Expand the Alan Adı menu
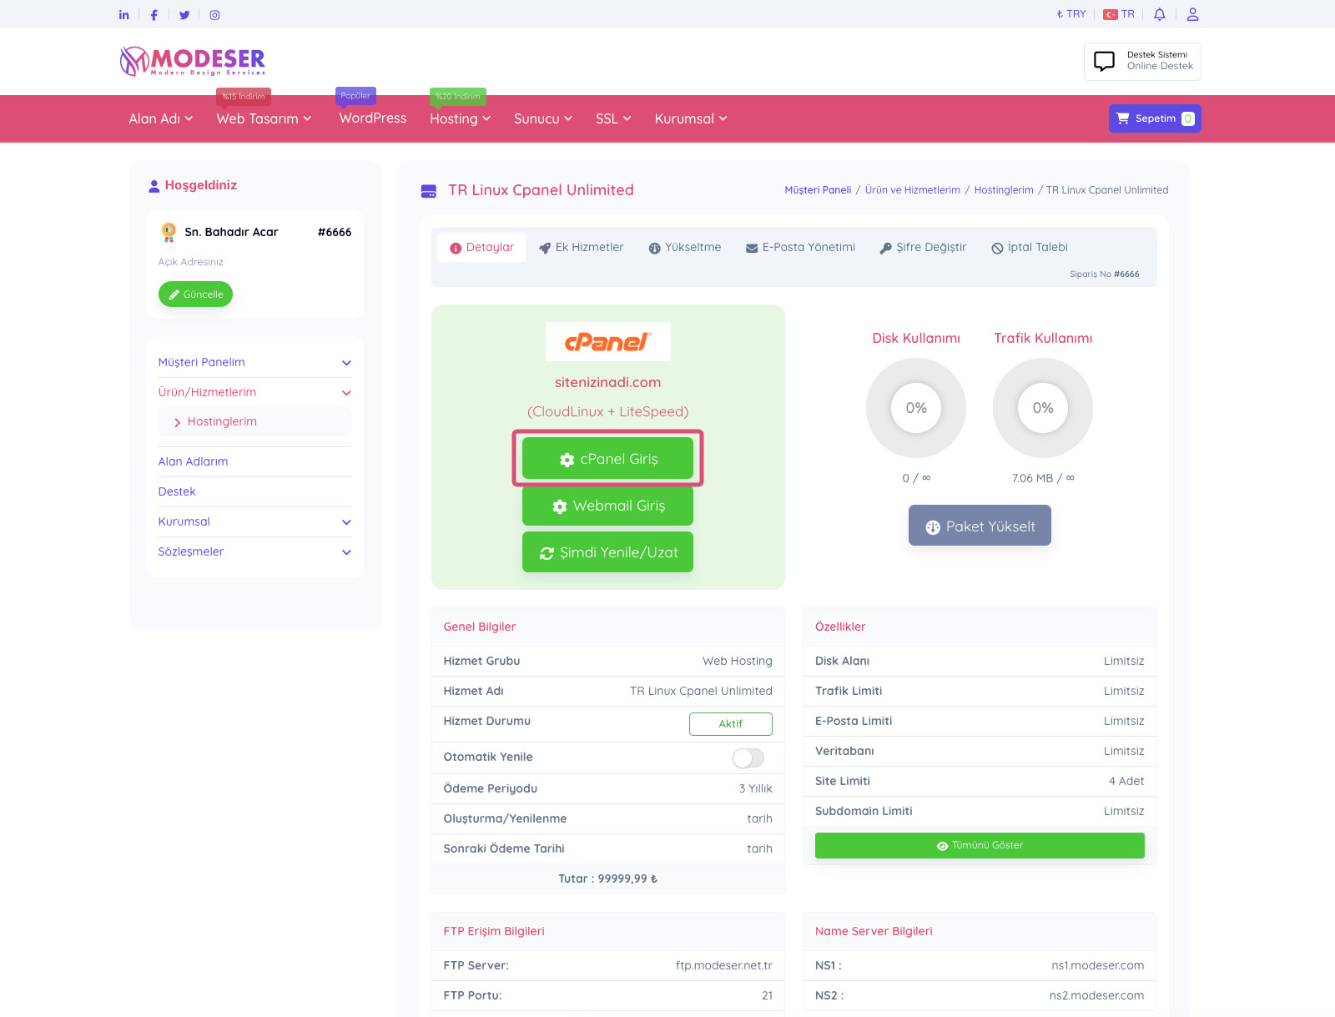The height and width of the screenshot is (1017, 1335). coord(161,118)
